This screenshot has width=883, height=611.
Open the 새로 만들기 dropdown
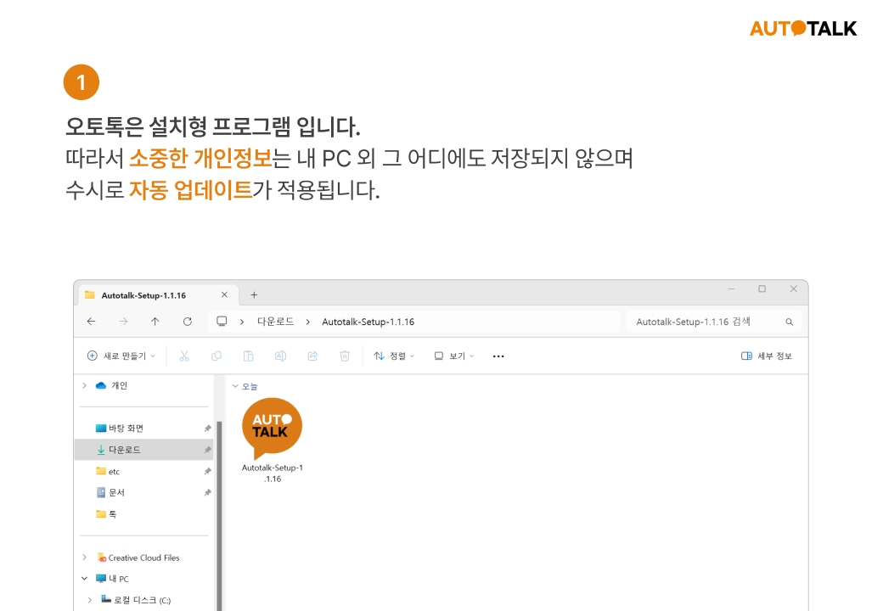pos(121,356)
